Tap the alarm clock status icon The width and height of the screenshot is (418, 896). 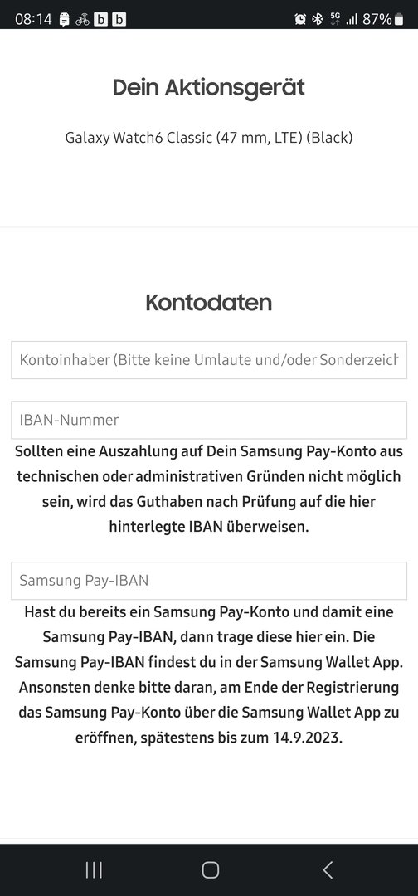pyautogui.click(x=299, y=19)
